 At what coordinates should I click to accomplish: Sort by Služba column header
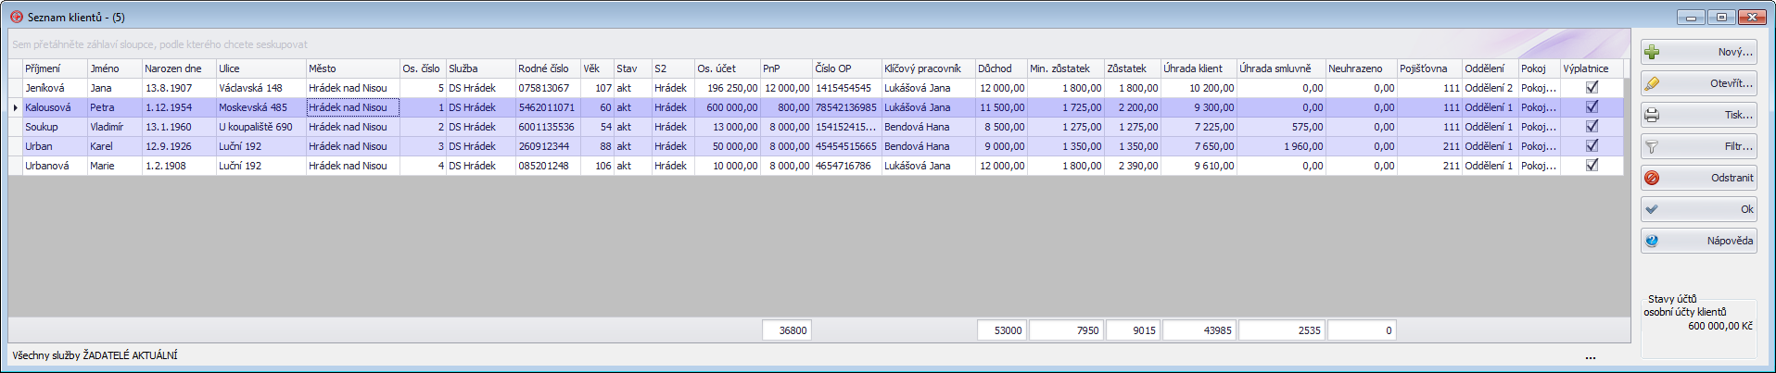tap(480, 68)
